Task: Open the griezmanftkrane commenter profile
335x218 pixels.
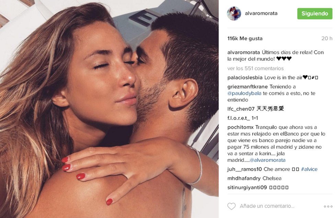Action: pyautogui.click(x=247, y=87)
